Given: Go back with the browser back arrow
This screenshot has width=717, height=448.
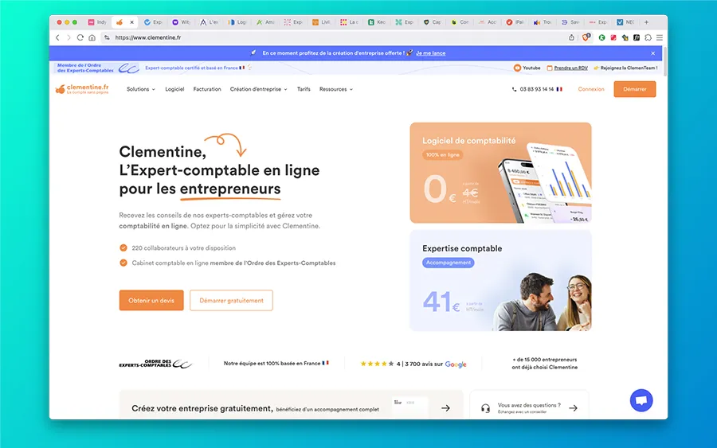Looking at the screenshot, I should [57, 37].
